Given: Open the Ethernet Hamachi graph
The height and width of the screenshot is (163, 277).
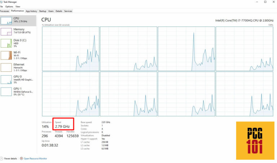Looking at the screenshot, I should point(6,67).
